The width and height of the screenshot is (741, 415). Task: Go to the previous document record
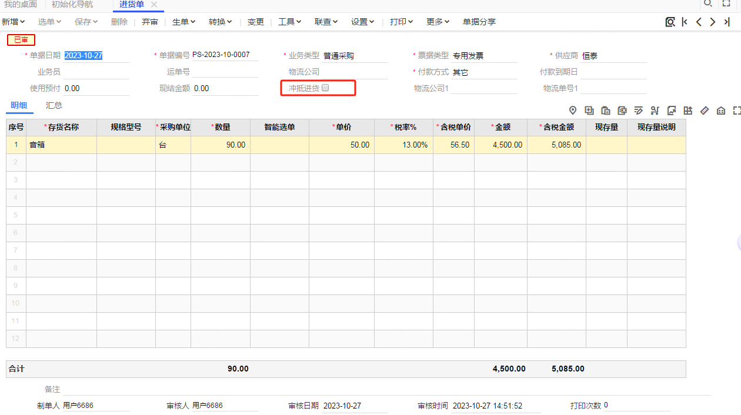[x=699, y=22]
